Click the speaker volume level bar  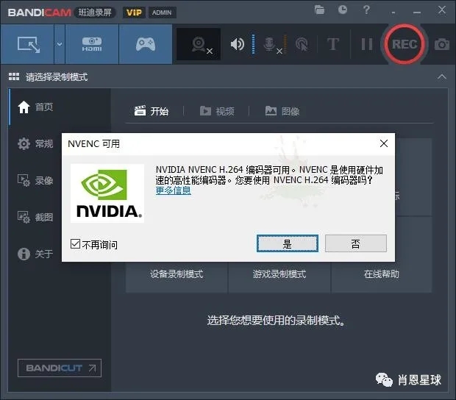[x=253, y=44]
